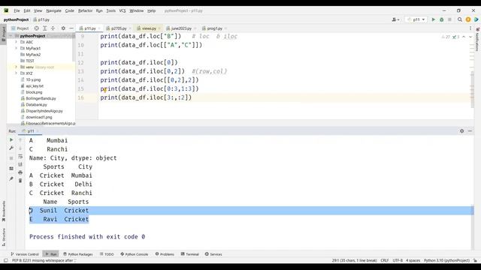This screenshot has width=481, height=270.
Task: Print the Run console output
Action: (20, 172)
